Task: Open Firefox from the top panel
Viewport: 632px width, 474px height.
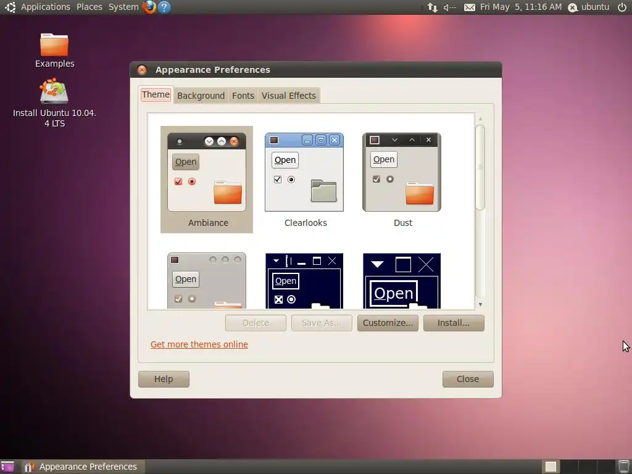Action: [x=149, y=7]
